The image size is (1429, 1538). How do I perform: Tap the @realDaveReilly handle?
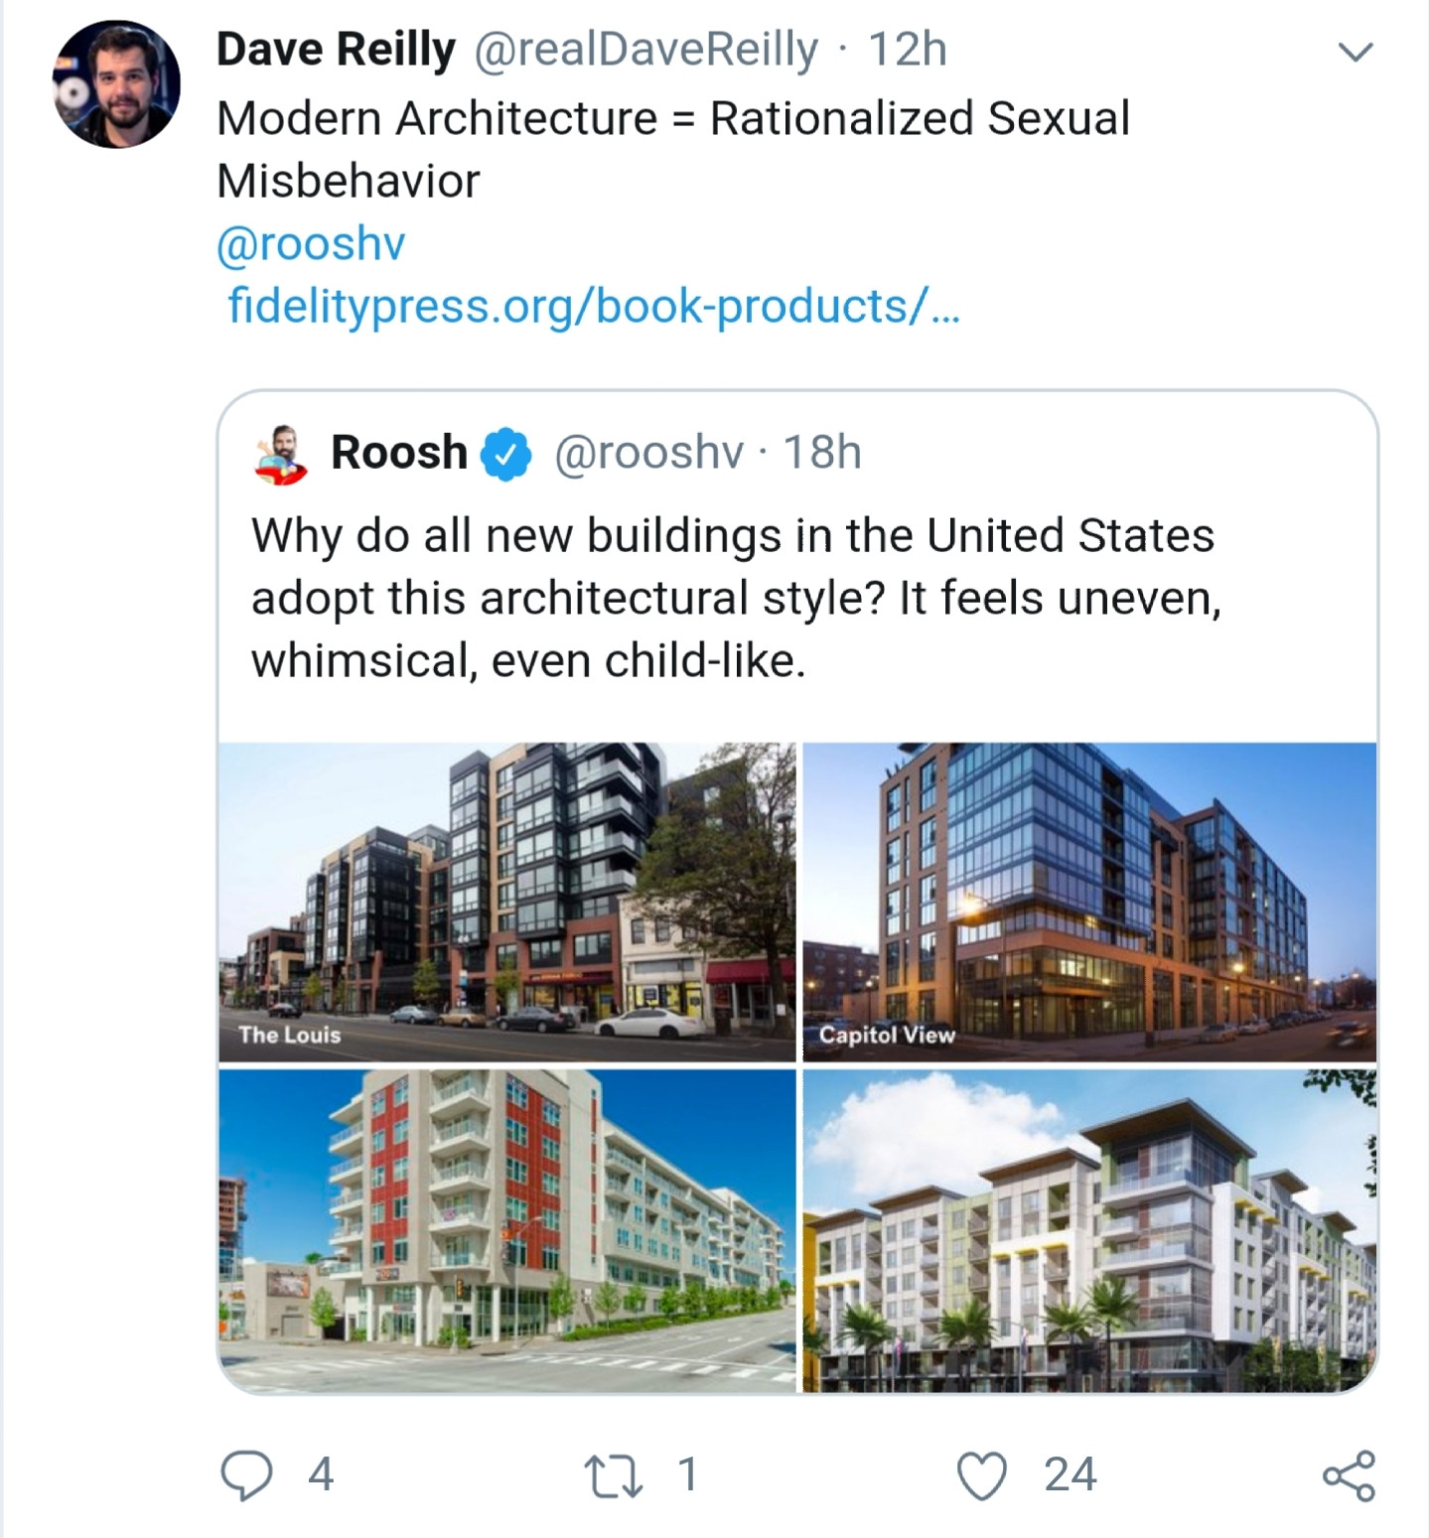(x=645, y=50)
